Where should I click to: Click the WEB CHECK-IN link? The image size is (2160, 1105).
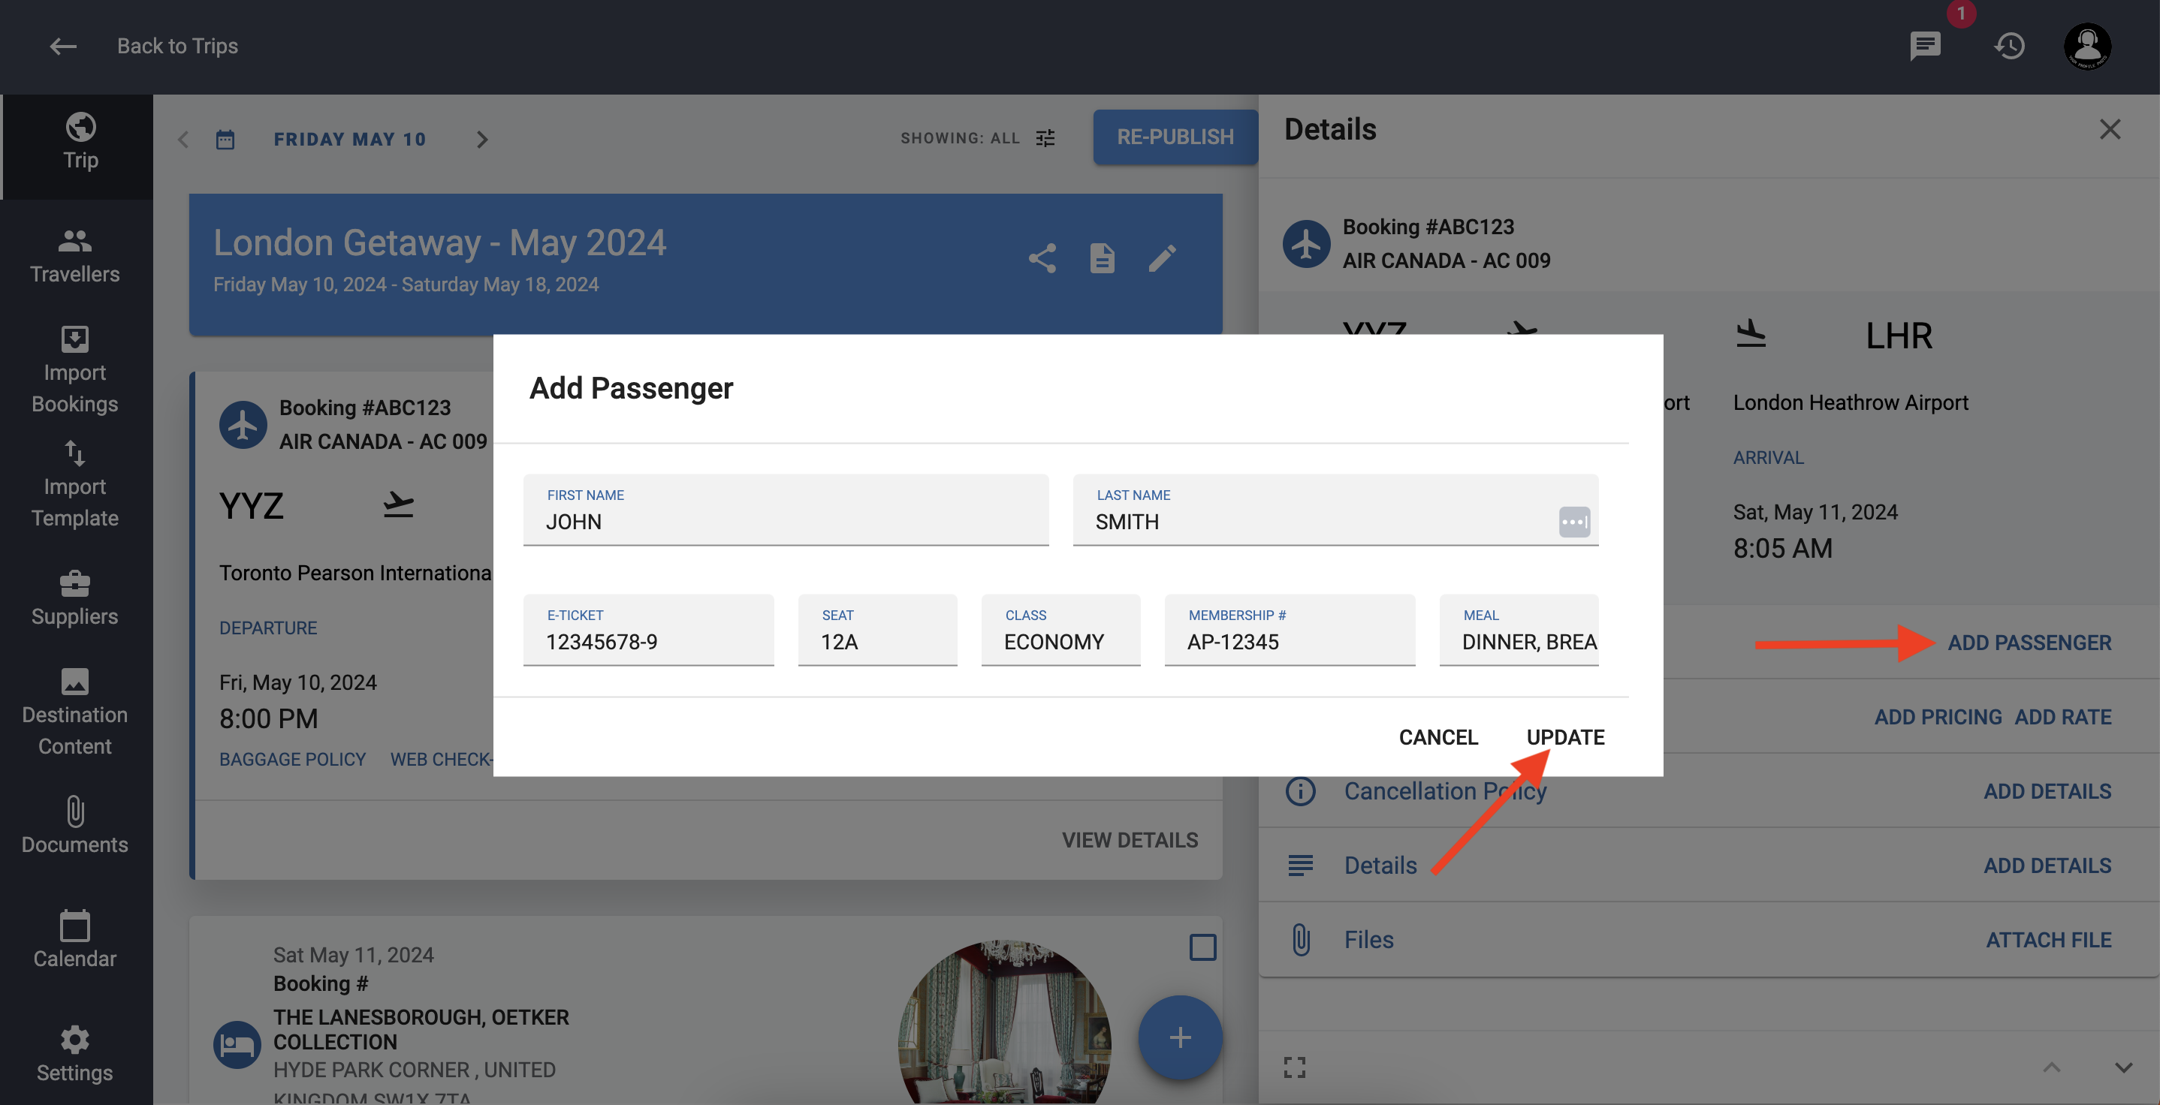point(442,759)
